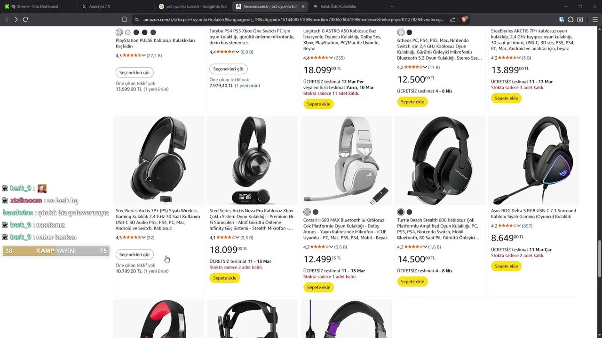Reload the Amazon page

[25, 19]
